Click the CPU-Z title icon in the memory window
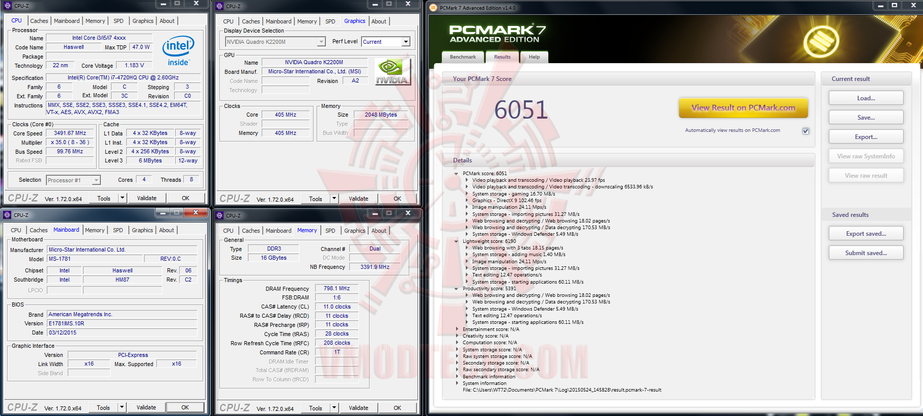Viewport: 923px width, 416px height. coord(220,215)
